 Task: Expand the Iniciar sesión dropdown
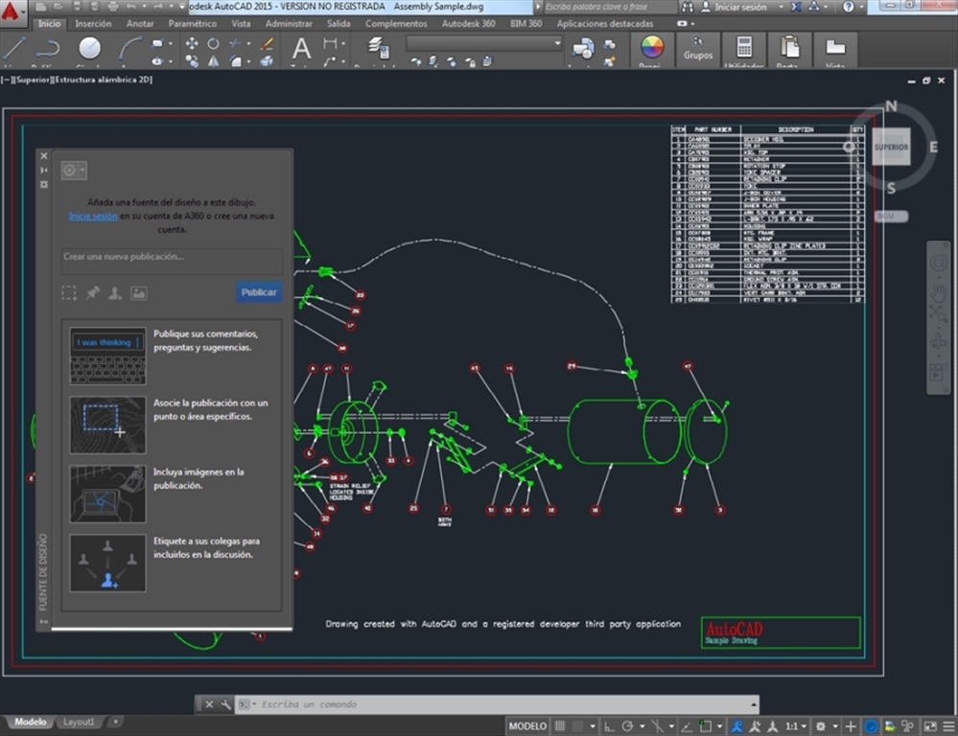[782, 7]
